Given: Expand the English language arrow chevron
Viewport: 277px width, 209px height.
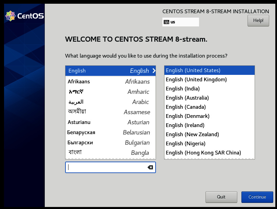Looking at the screenshot, I should (154, 70).
